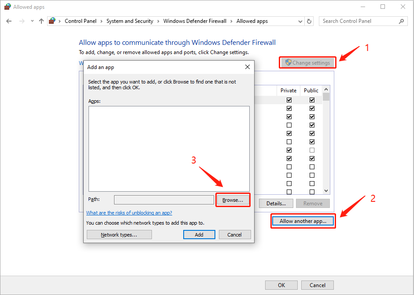Minimize the Allowed apps window
The width and height of the screenshot is (414, 295).
[x=363, y=7]
